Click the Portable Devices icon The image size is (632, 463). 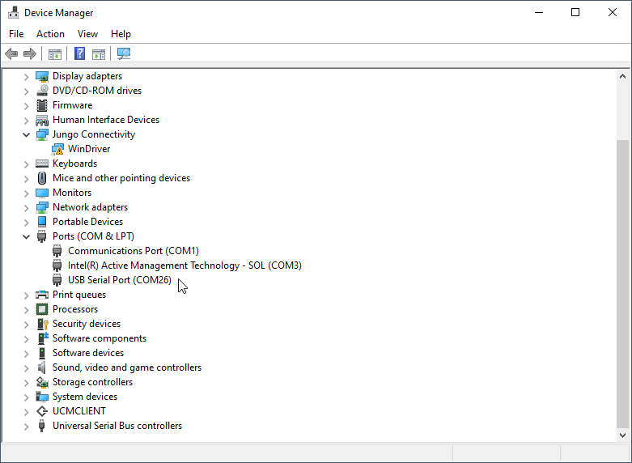42,222
